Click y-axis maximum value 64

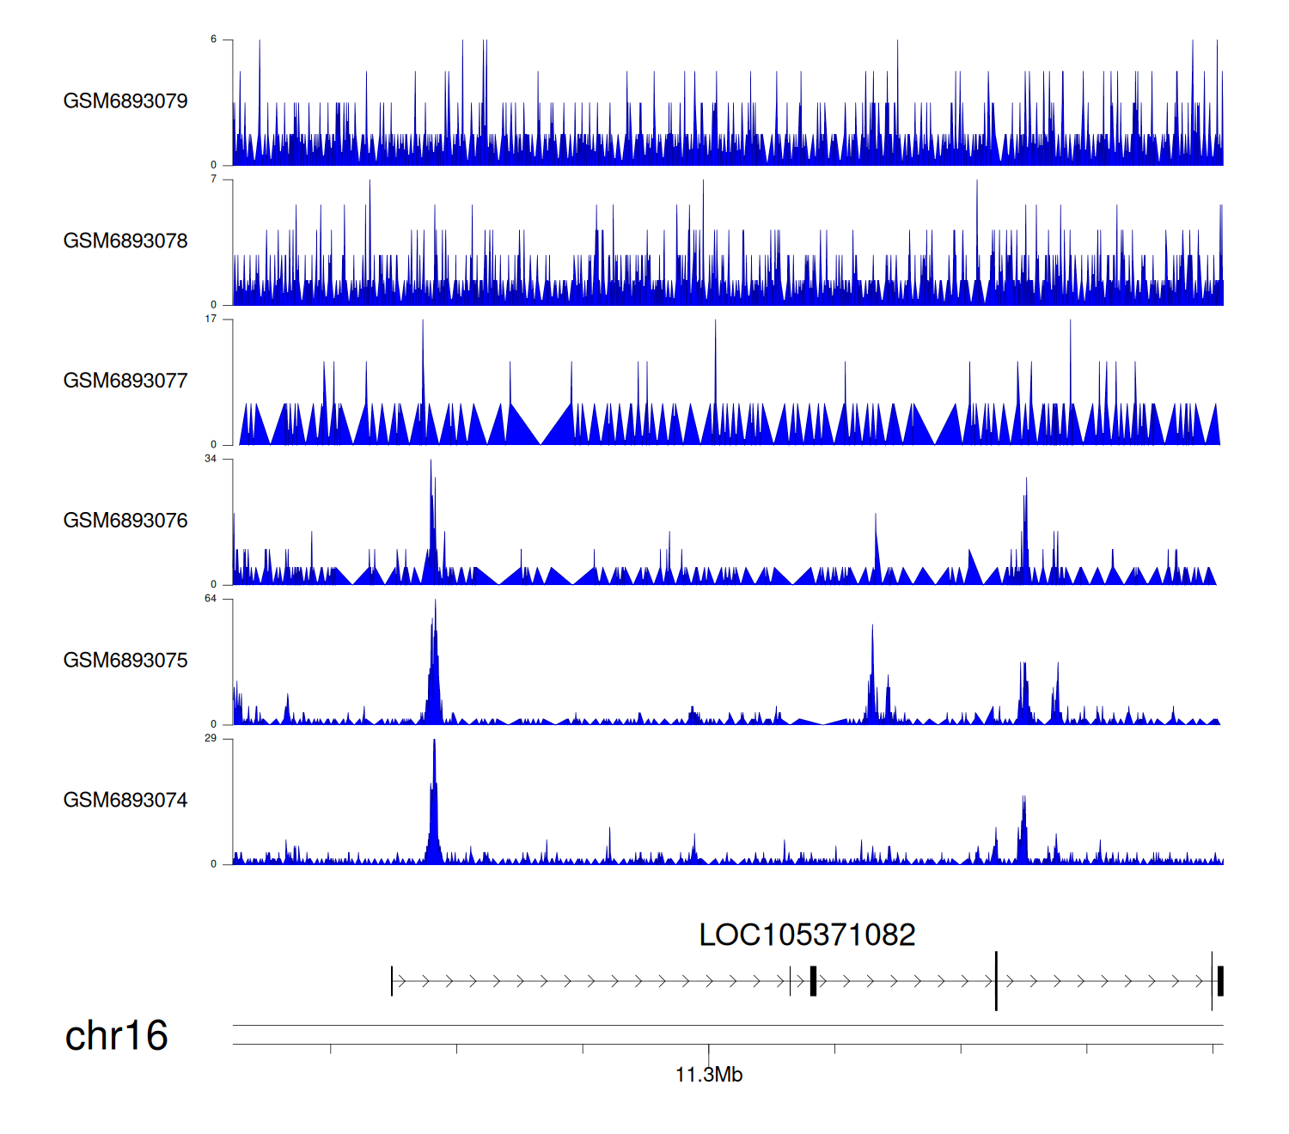[211, 599]
